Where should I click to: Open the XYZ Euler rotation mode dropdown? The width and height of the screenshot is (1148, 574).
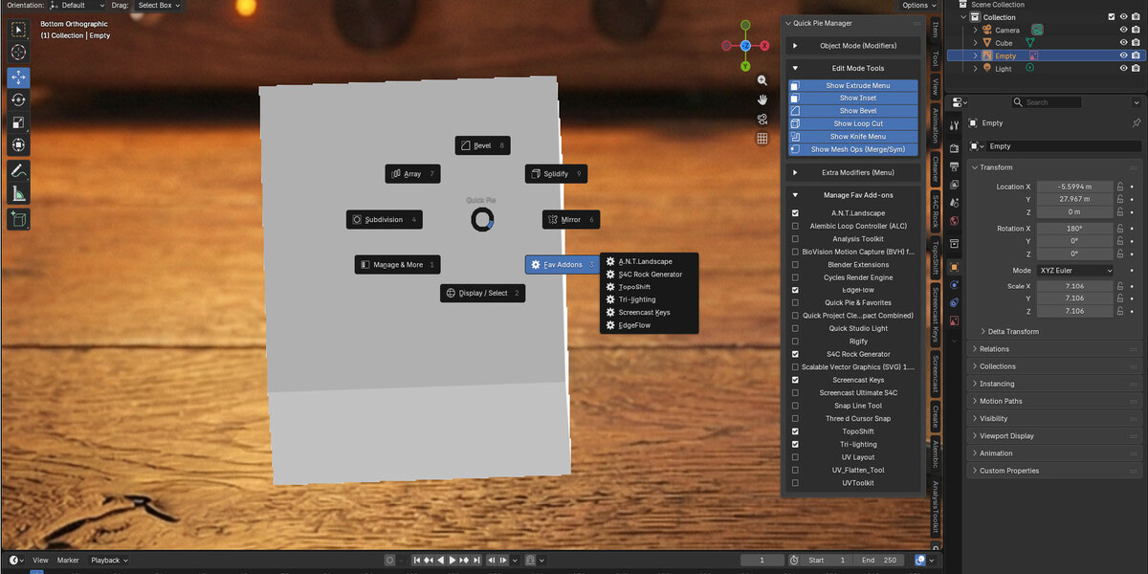[1075, 271]
